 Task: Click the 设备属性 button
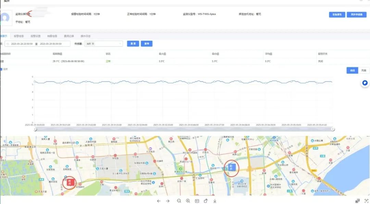click(x=337, y=15)
